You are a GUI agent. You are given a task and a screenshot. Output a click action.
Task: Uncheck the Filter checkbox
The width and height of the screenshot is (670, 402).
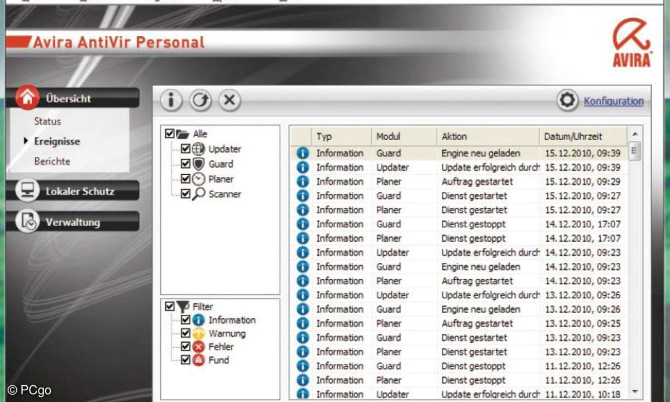click(x=170, y=307)
